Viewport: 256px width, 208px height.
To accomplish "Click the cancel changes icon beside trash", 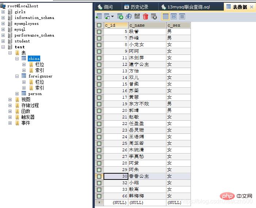I will (x=154, y=16).
